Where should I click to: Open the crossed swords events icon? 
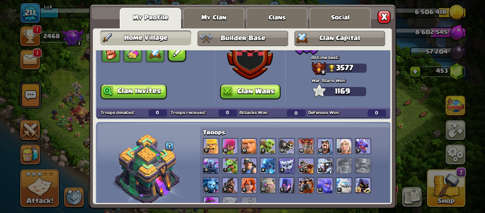(30, 130)
